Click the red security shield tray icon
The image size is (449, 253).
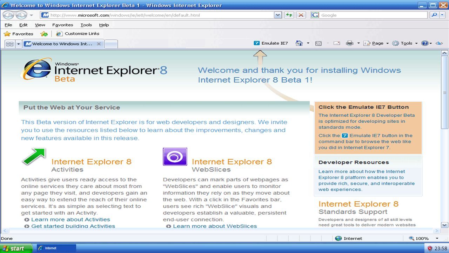430,248
